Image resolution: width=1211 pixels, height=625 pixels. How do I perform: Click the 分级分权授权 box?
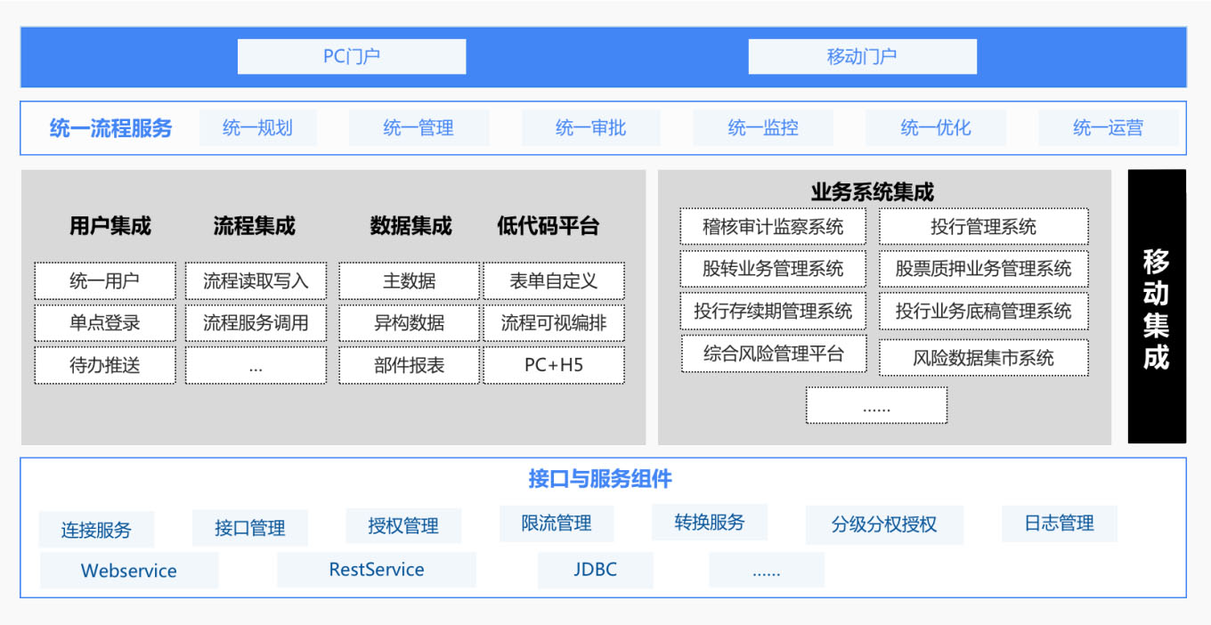pyautogui.click(x=884, y=525)
